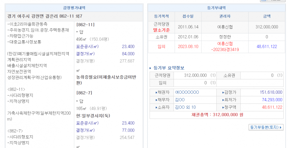Click the partially visible button above 등기부내역 panel
The image size is (288, 148).
(x=270, y=1)
